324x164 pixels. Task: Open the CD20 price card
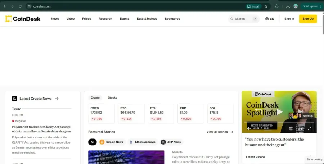[x=102, y=114]
